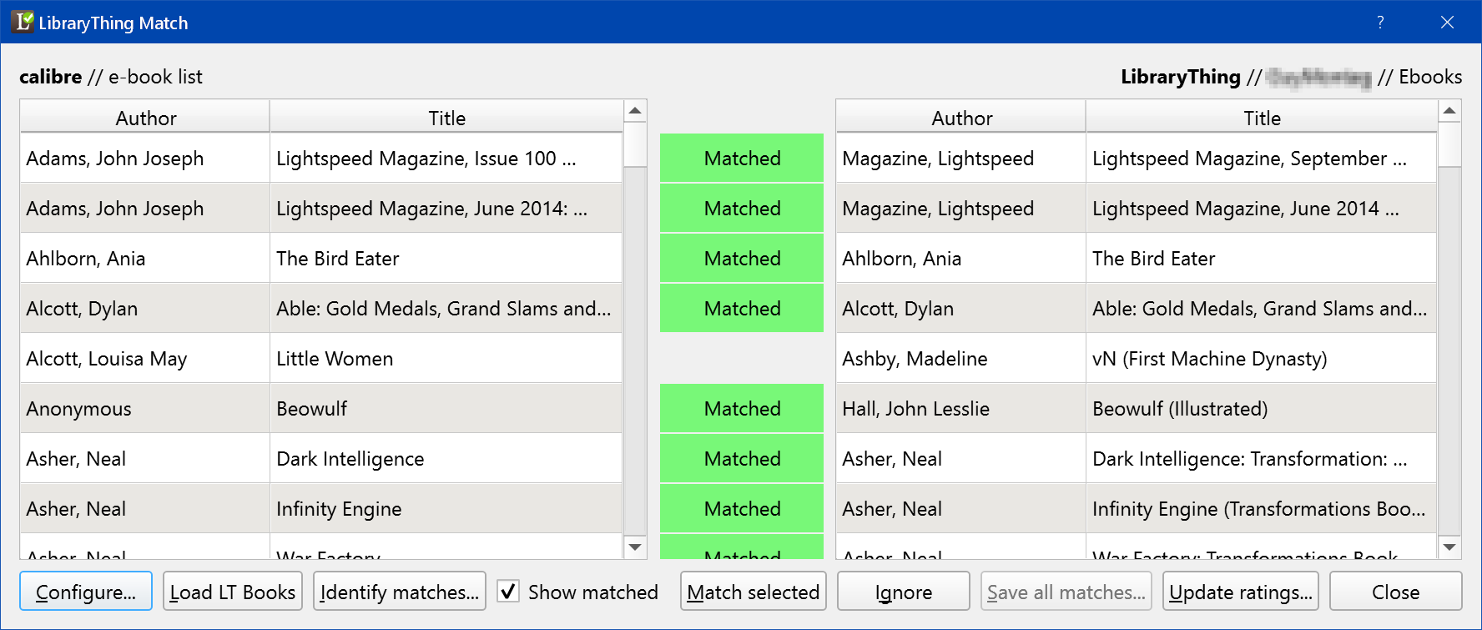Open Update ratings dialog
Screen dimensions: 1482x630
pos(1240,592)
